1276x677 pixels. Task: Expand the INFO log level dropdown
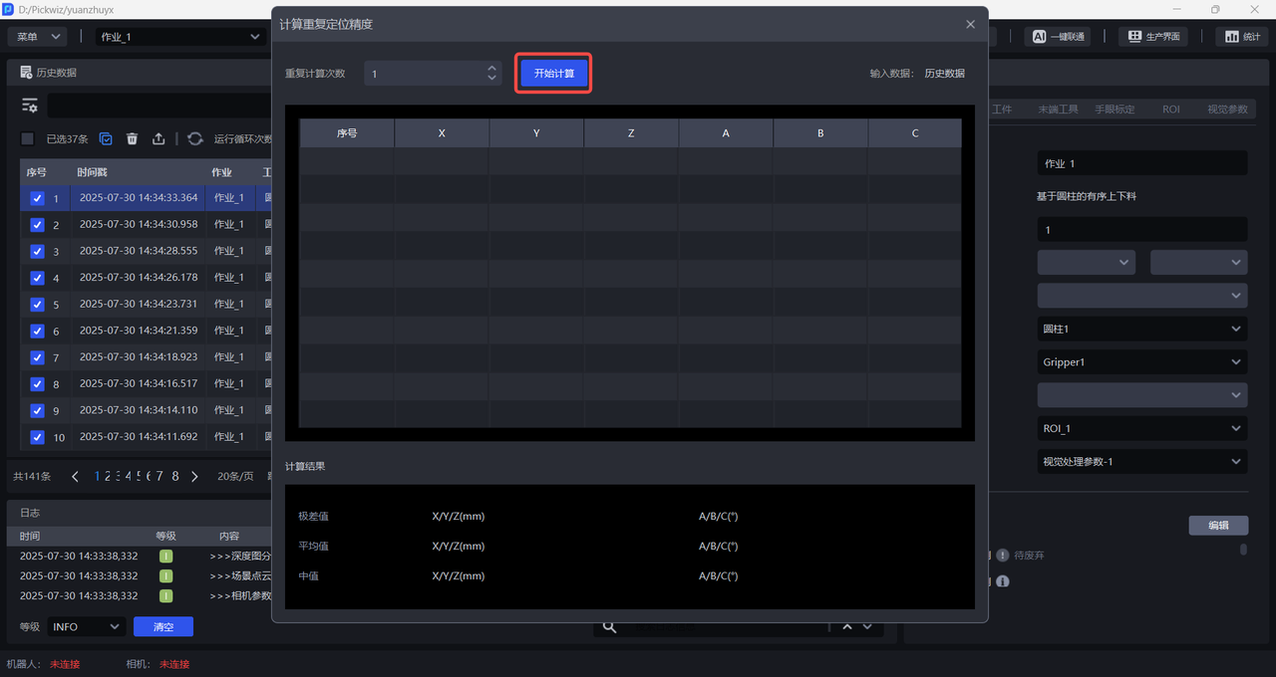[x=86, y=626]
